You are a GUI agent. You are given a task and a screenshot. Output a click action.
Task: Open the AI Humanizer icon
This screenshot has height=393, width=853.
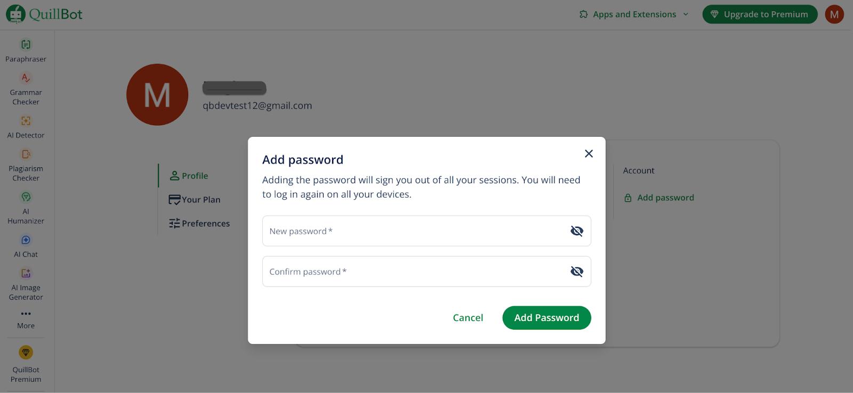(26, 197)
